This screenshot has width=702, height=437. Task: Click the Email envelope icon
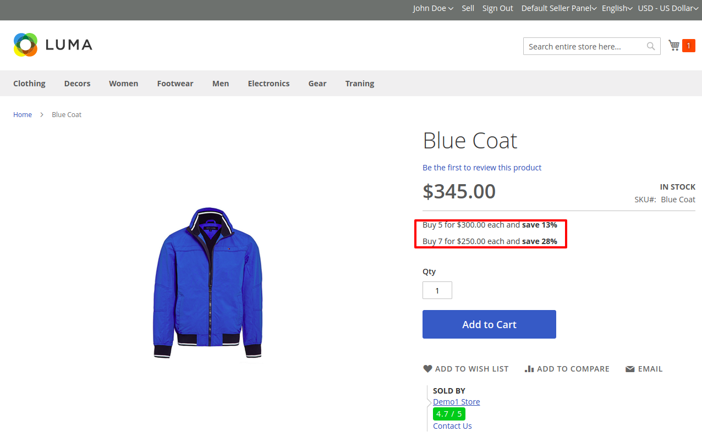click(x=630, y=369)
